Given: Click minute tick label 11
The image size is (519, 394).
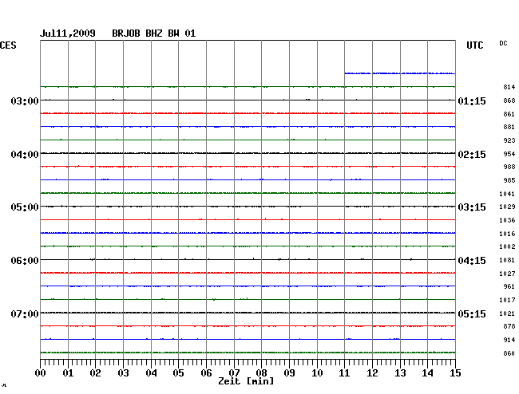Looking at the screenshot, I should coord(345,373).
